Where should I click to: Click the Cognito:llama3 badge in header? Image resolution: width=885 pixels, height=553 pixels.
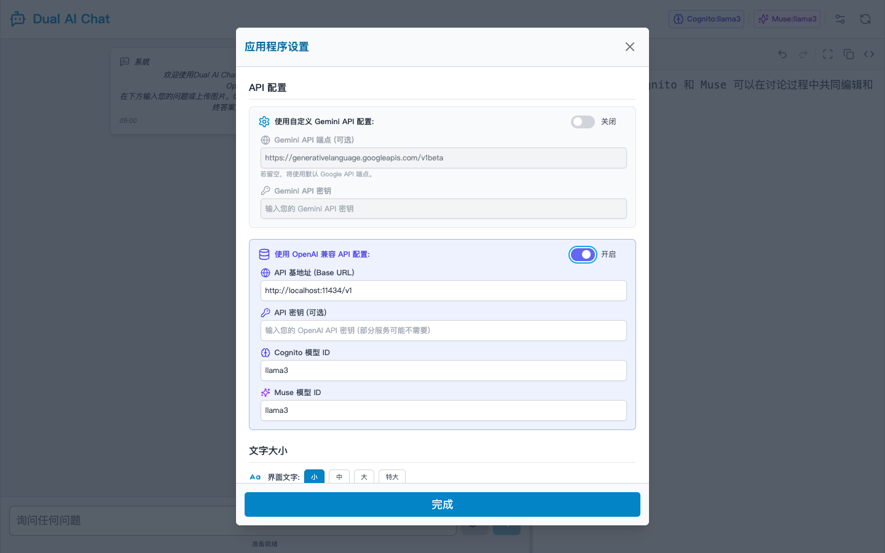(706, 19)
